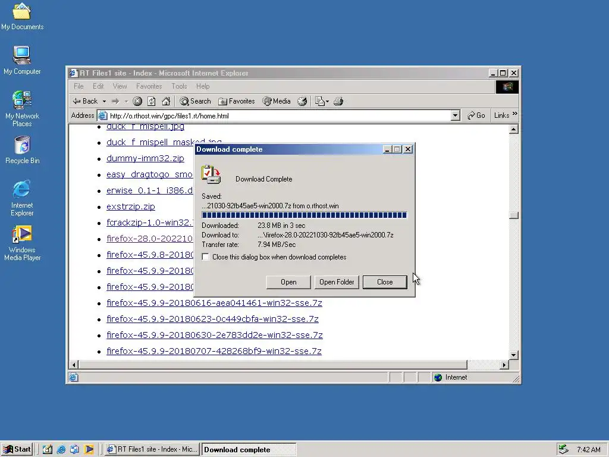
Task: Click the scroll up arrow
Action: [x=513, y=129]
